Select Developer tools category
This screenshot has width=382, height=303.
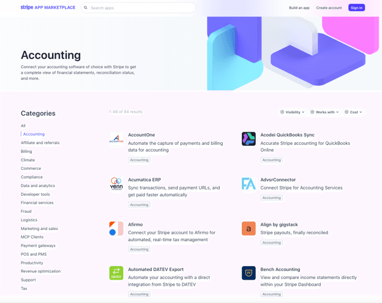[x=36, y=194]
